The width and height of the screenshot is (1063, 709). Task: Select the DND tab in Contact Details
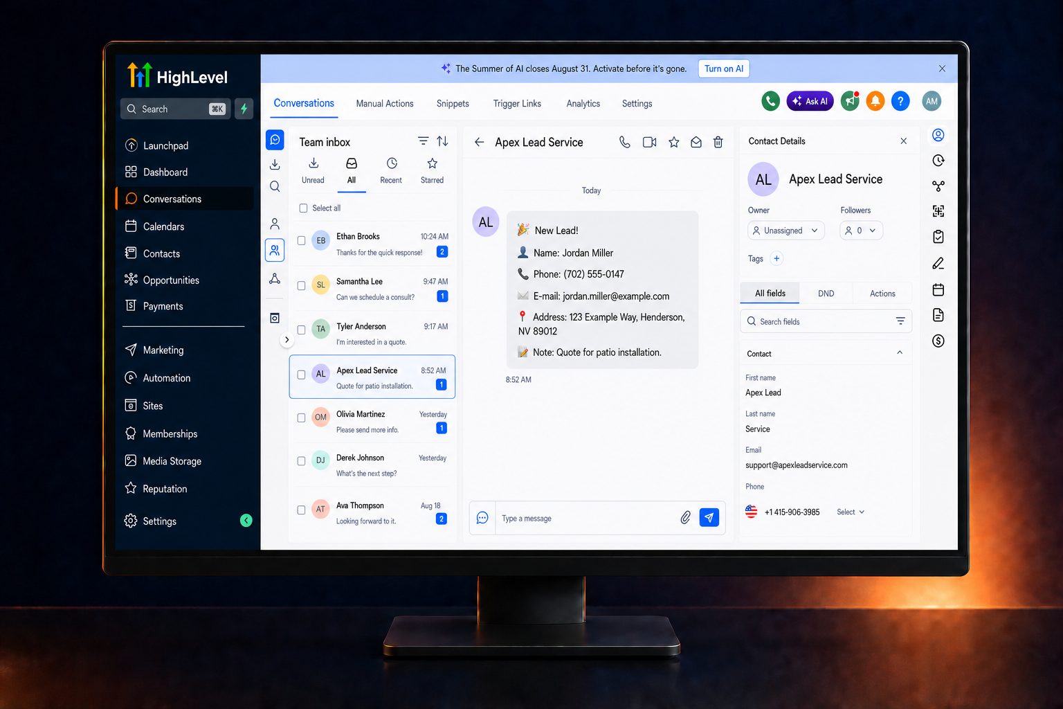click(826, 294)
